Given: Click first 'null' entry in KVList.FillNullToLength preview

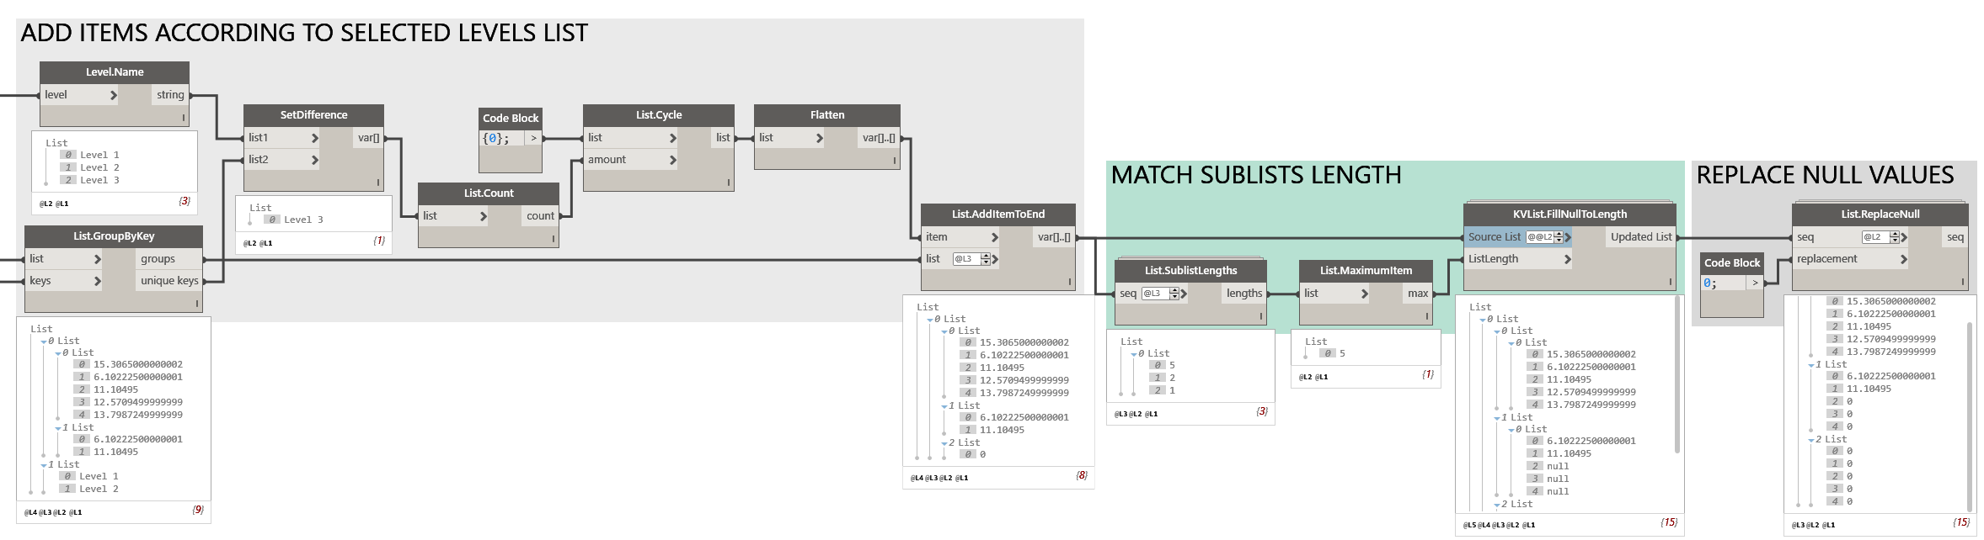Looking at the screenshot, I should [x=1558, y=466].
